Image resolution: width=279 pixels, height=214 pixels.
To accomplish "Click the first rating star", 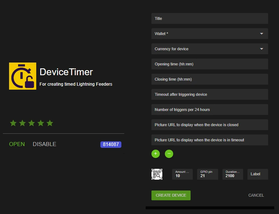I will [13, 123].
